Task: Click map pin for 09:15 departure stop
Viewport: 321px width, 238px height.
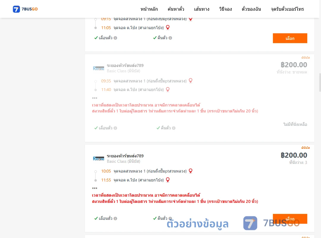Action: coord(191,19)
